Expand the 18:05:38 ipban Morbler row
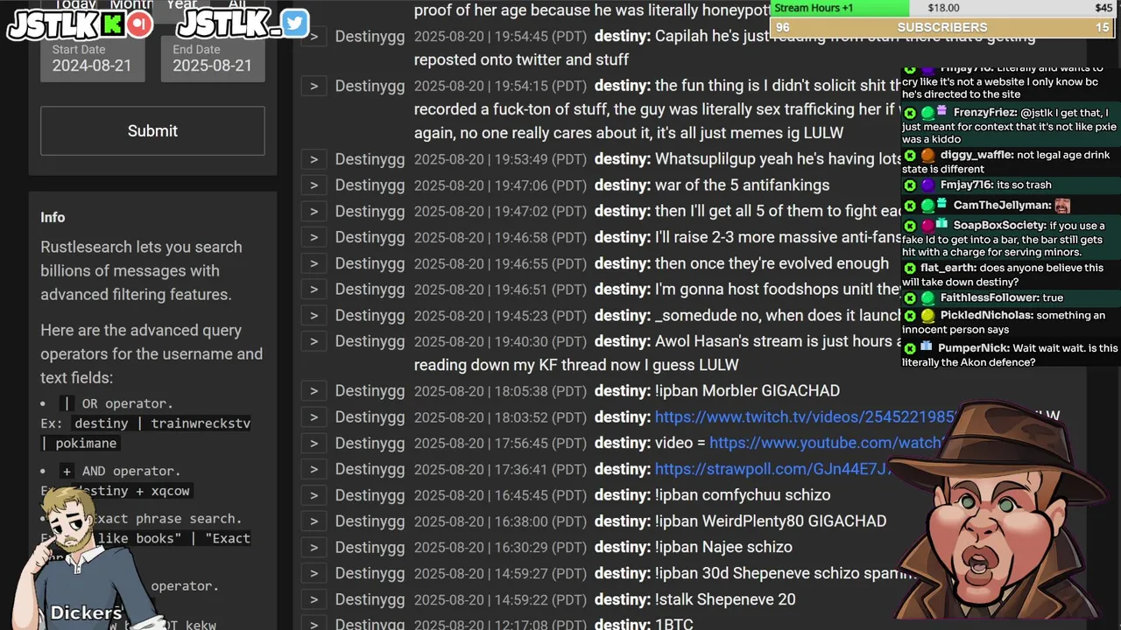The height and width of the screenshot is (630, 1121). [x=314, y=391]
